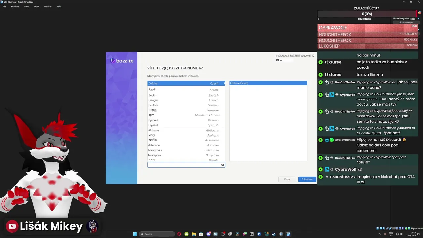
Task: Choose English in the language list
Action: [x=186, y=95]
